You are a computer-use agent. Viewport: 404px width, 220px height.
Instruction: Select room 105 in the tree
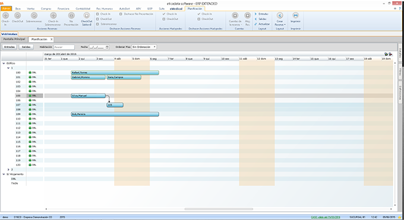click(x=18, y=96)
